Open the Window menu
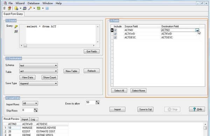The height and width of the screenshot is (136, 210). tap(48, 3)
